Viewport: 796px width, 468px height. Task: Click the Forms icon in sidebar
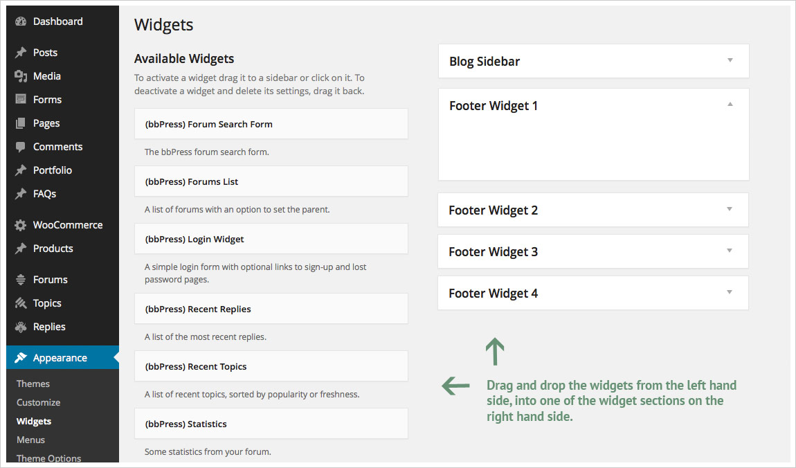click(x=21, y=100)
